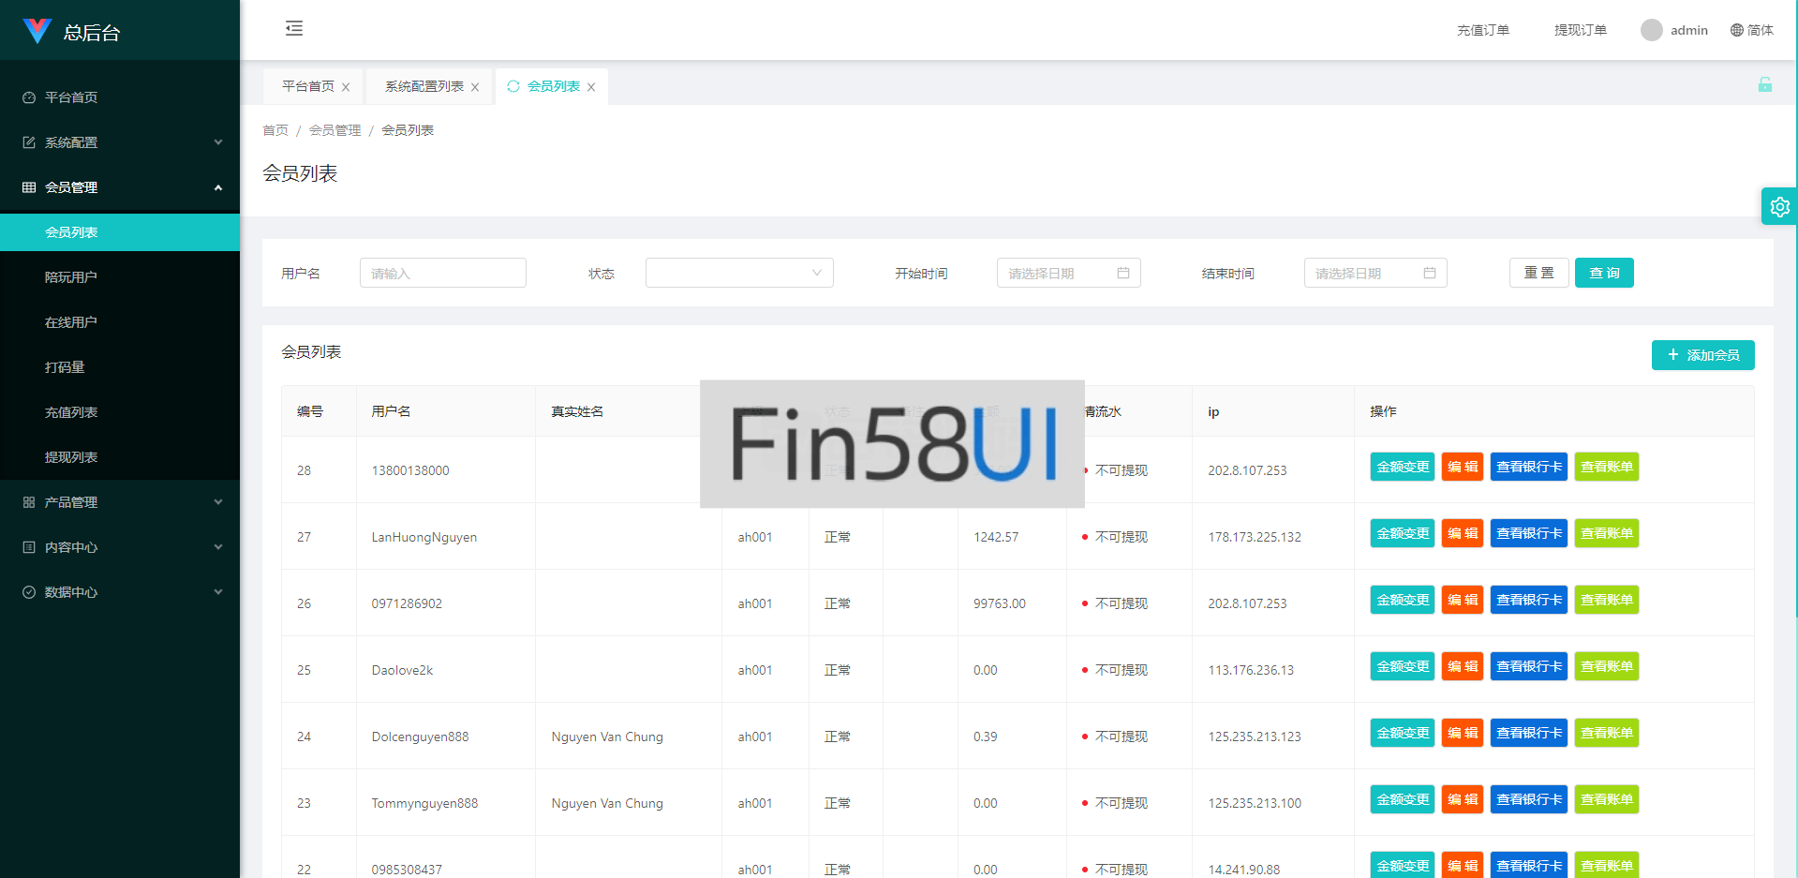Expand the 系统配置 sidebar menu
The image size is (1798, 878).
pyautogui.click(x=120, y=142)
